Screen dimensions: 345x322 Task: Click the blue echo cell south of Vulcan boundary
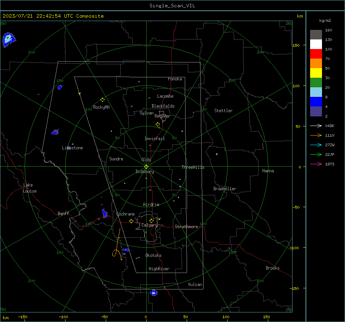coord(154,293)
